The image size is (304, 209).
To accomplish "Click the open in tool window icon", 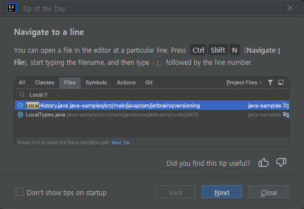I will pos(281,83).
